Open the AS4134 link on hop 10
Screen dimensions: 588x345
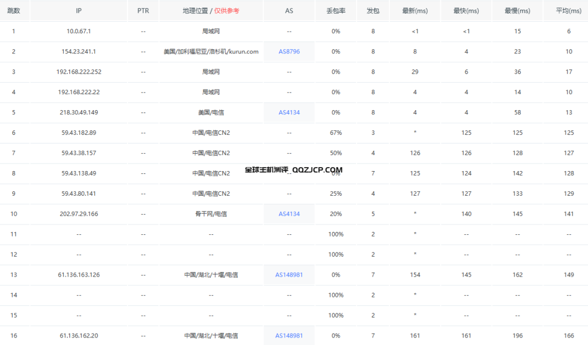tap(289, 214)
